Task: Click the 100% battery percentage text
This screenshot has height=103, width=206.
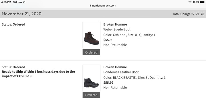Action: pos(196,2)
